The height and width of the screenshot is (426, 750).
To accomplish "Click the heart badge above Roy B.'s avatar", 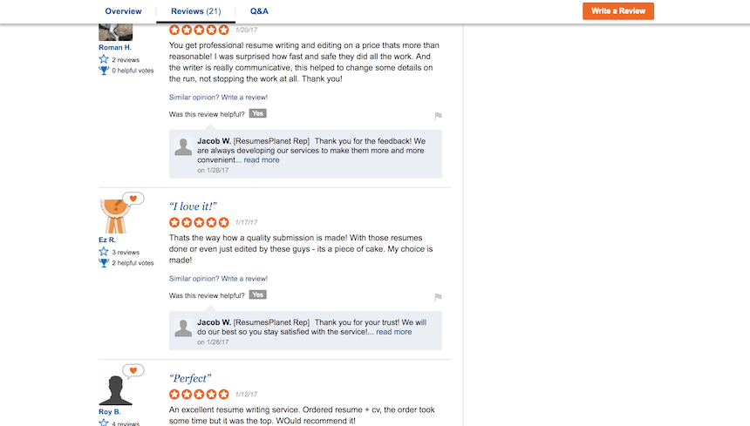I will click(x=133, y=371).
